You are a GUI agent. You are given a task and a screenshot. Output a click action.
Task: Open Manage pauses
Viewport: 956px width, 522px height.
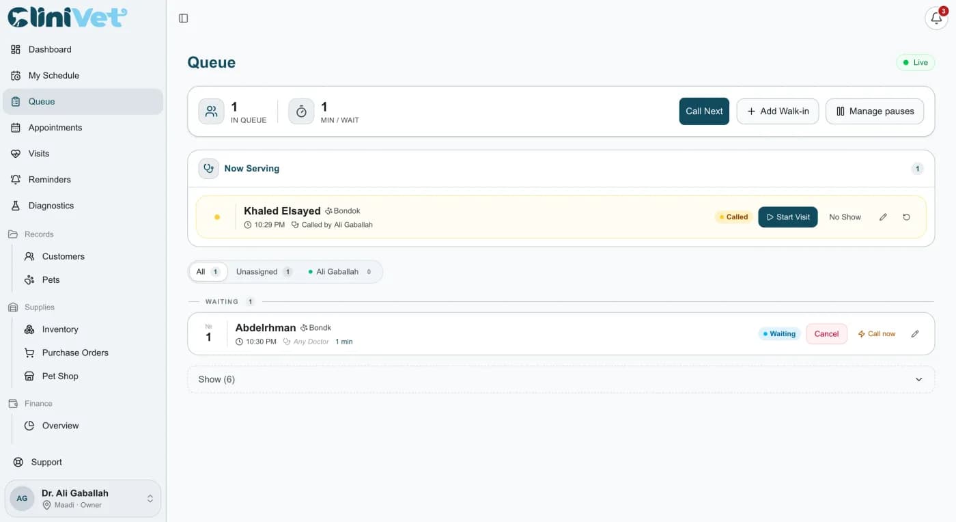[x=875, y=111]
